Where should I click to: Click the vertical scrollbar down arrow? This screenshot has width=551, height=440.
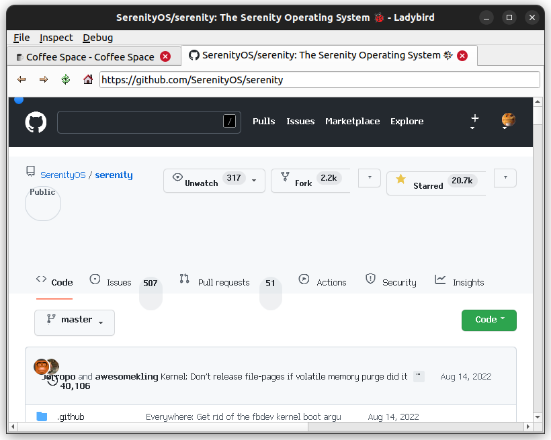tap(538, 416)
